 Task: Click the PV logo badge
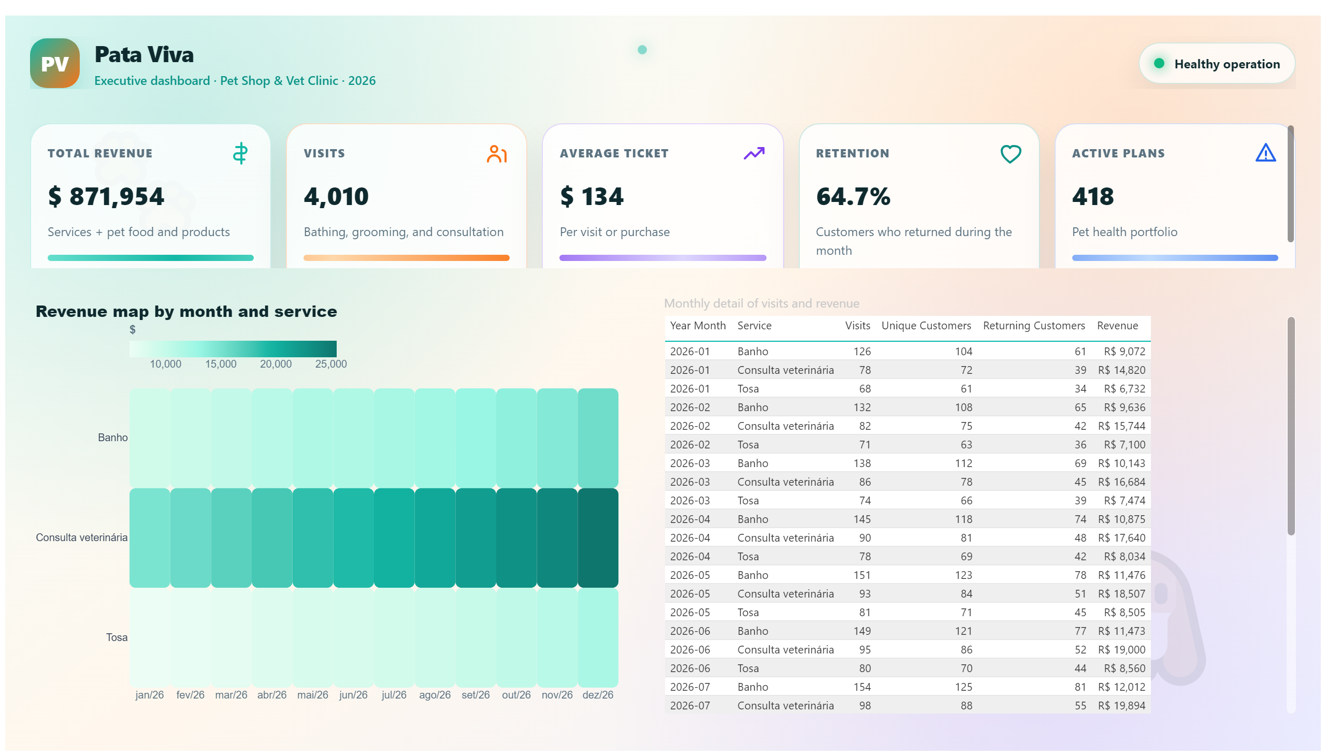(x=54, y=63)
